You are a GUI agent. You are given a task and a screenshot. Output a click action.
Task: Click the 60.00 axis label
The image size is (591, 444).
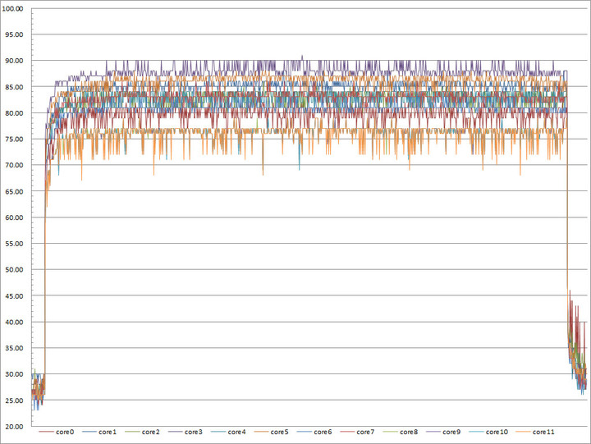(14, 217)
